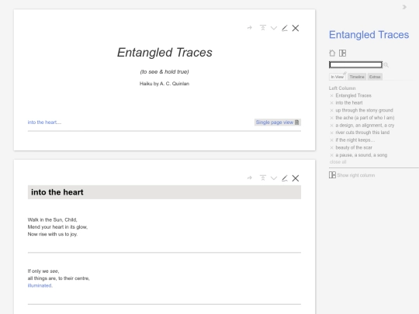Click 'close all' in the sidebar
The image size is (419, 314).
click(338, 162)
